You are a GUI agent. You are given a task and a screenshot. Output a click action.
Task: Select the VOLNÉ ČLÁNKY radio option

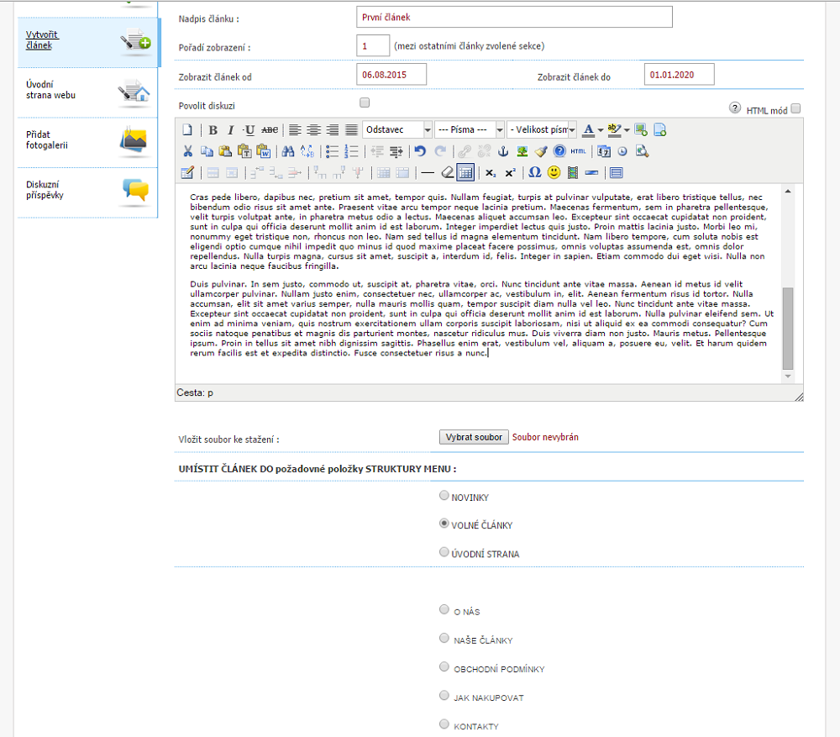(x=444, y=524)
